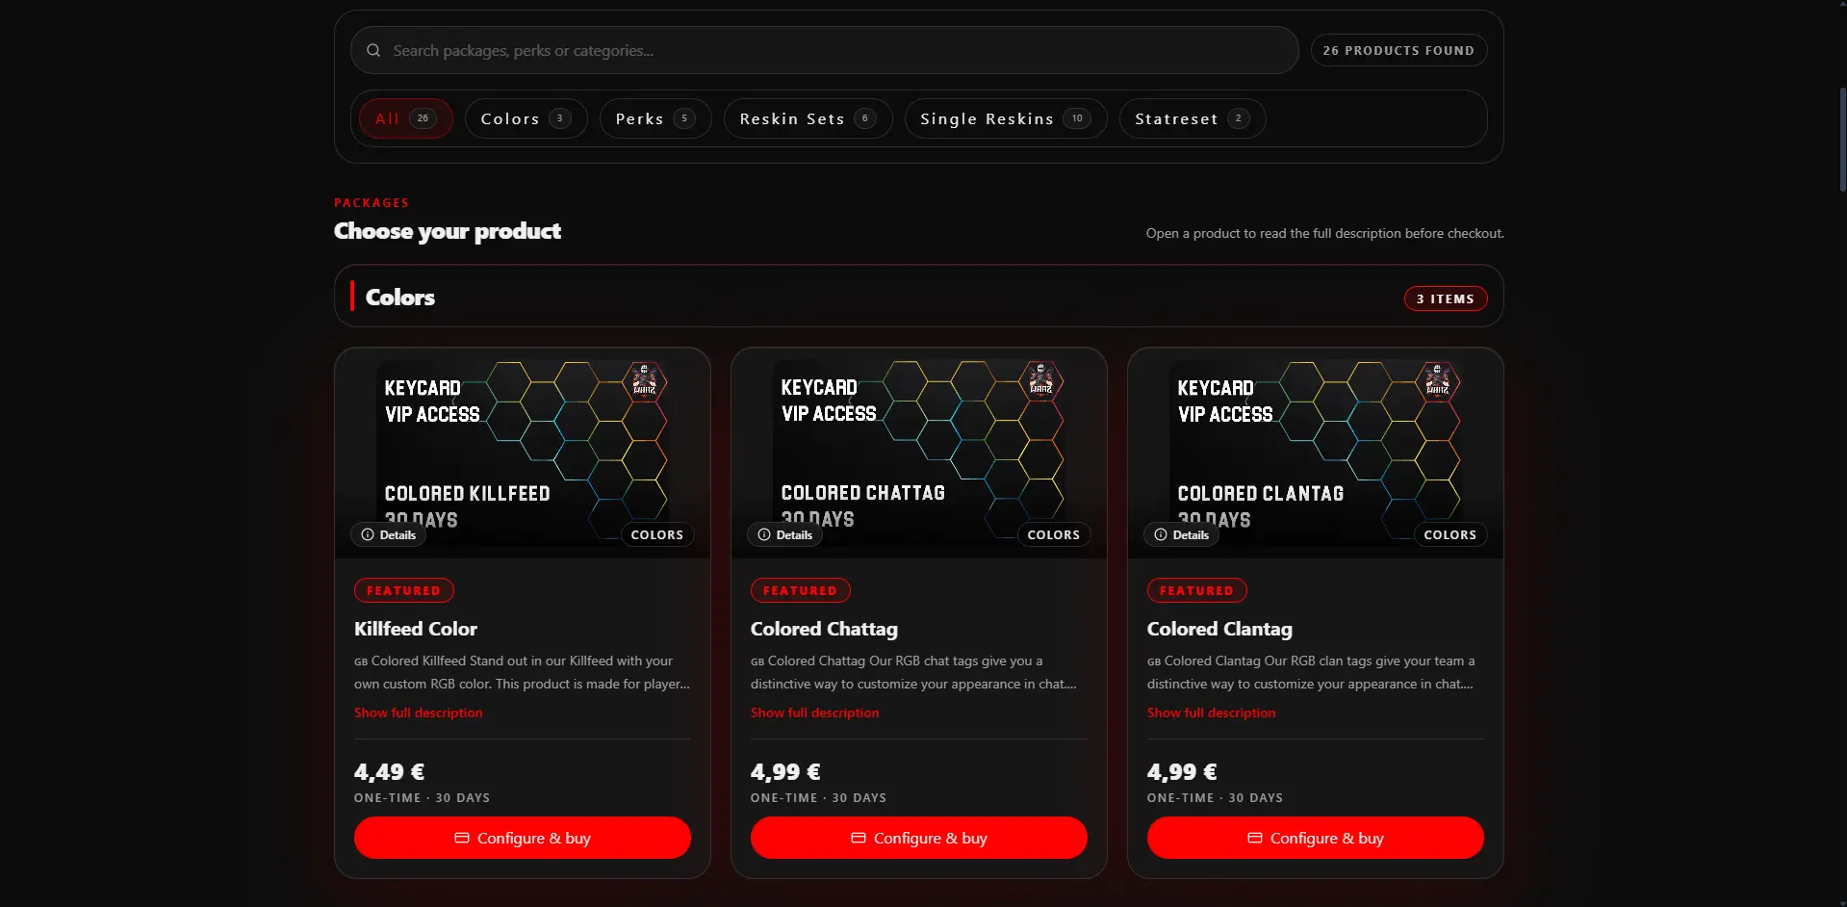The width and height of the screenshot is (1847, 907).
Task: Configure & buy Killfeed Color
Action: (523, 838)
